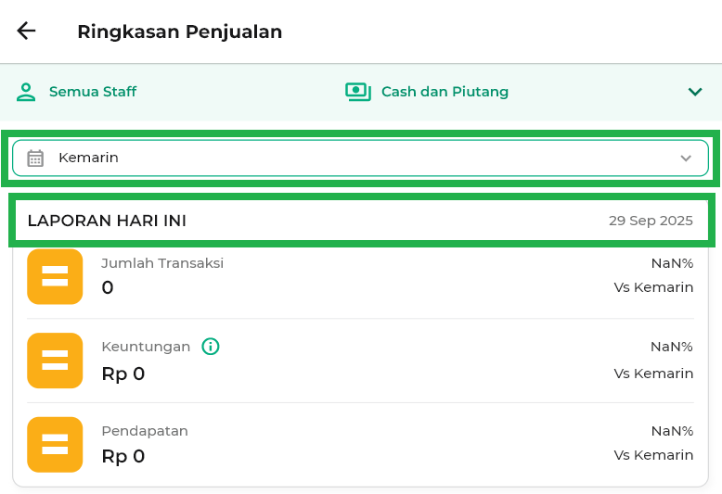Expand the staff and payment filter chevron
The width and height of the screenshot is (722, 494).
(x=694, y=92)
